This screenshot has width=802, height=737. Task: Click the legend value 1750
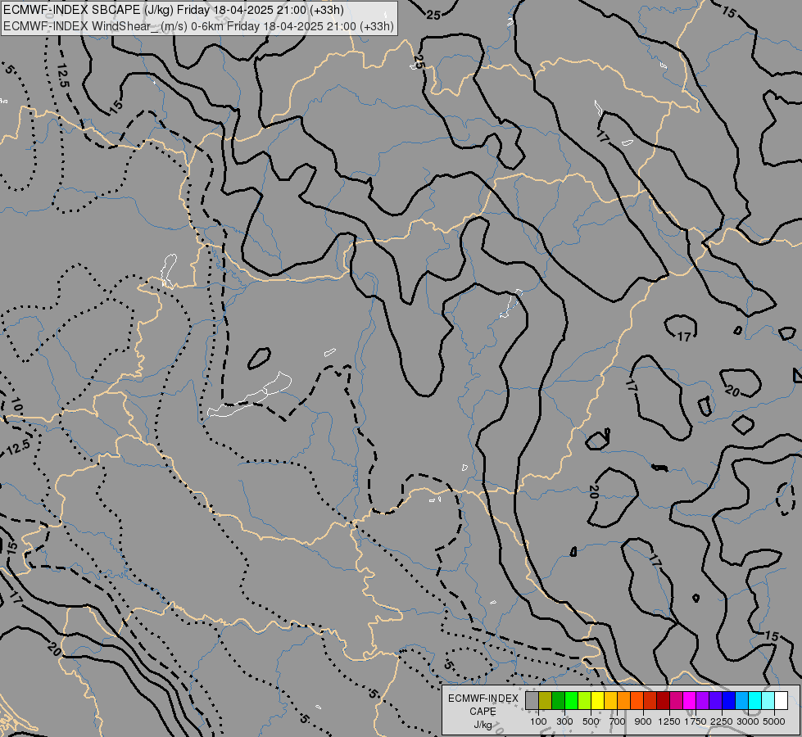(696, 721)
